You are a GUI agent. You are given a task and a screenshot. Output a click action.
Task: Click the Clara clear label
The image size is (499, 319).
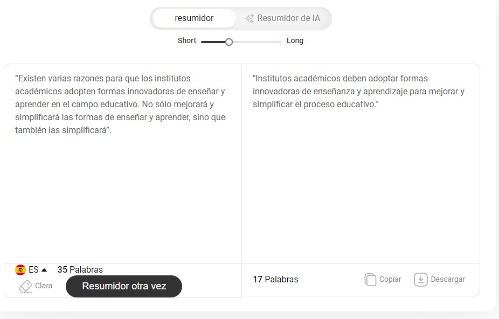(44, 286)
